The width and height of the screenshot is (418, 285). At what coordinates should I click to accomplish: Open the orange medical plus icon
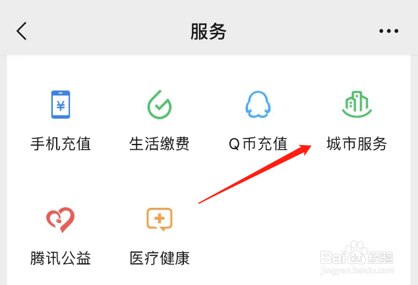[160, 219]
